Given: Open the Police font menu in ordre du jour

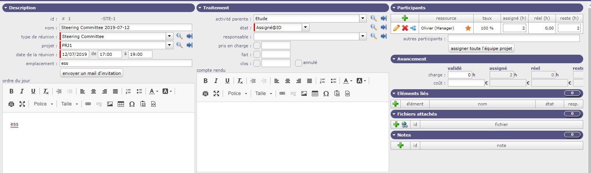Looking at the screenshot, I should [x=43, y=104].
